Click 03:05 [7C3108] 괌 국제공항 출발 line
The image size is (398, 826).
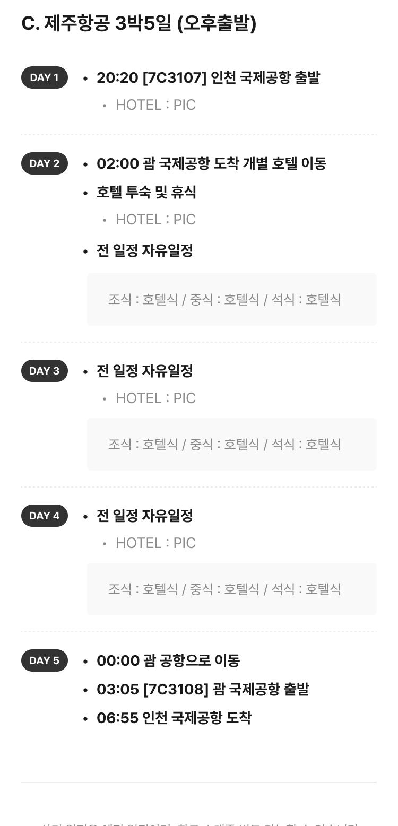(203, 689)
